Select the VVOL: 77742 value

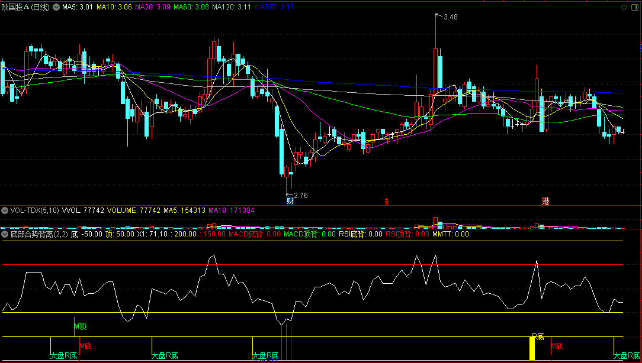(x=83, y=210)
